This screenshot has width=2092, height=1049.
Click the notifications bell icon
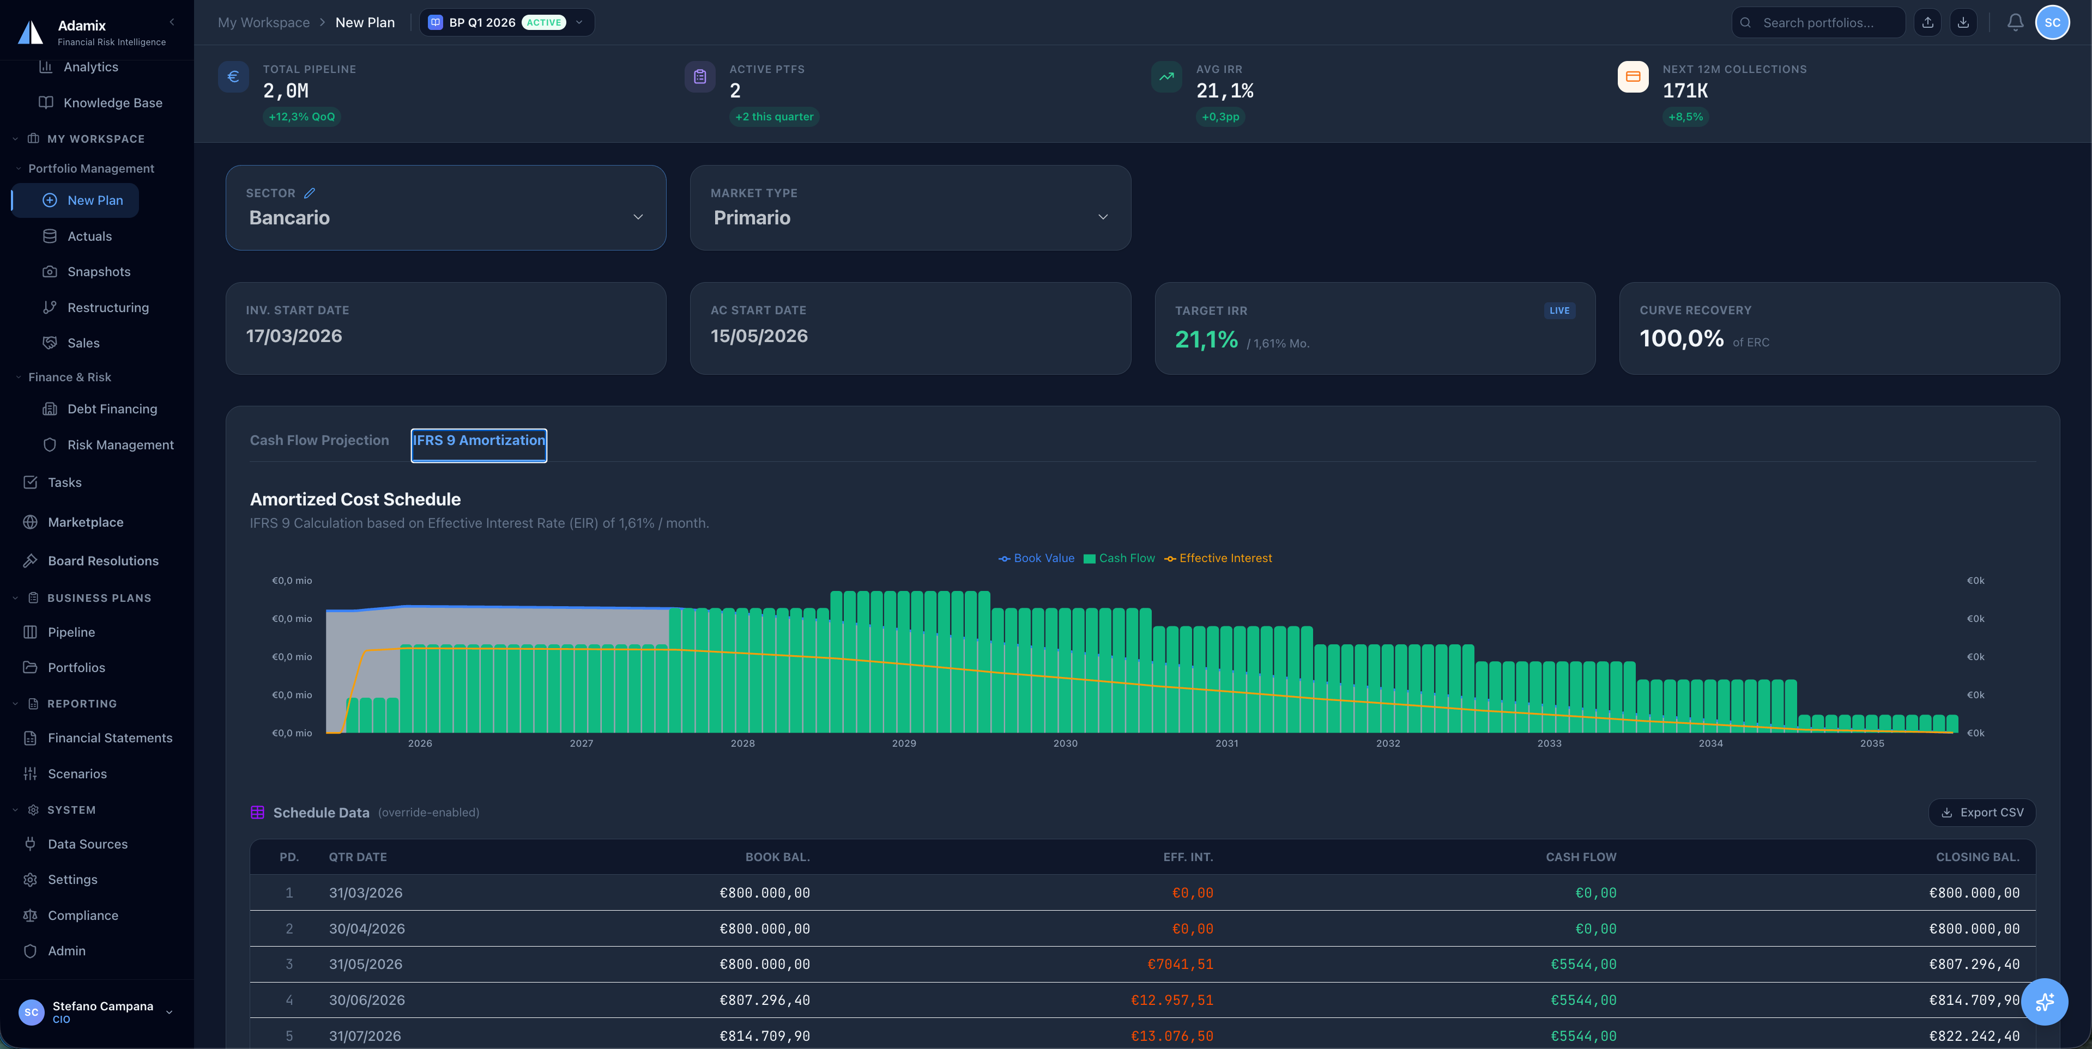click(2015, 22)
